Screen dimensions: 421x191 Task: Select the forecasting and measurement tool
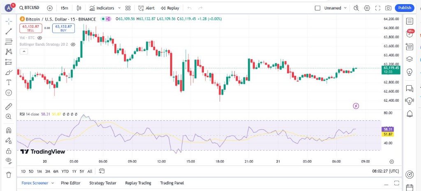point(9,62)
